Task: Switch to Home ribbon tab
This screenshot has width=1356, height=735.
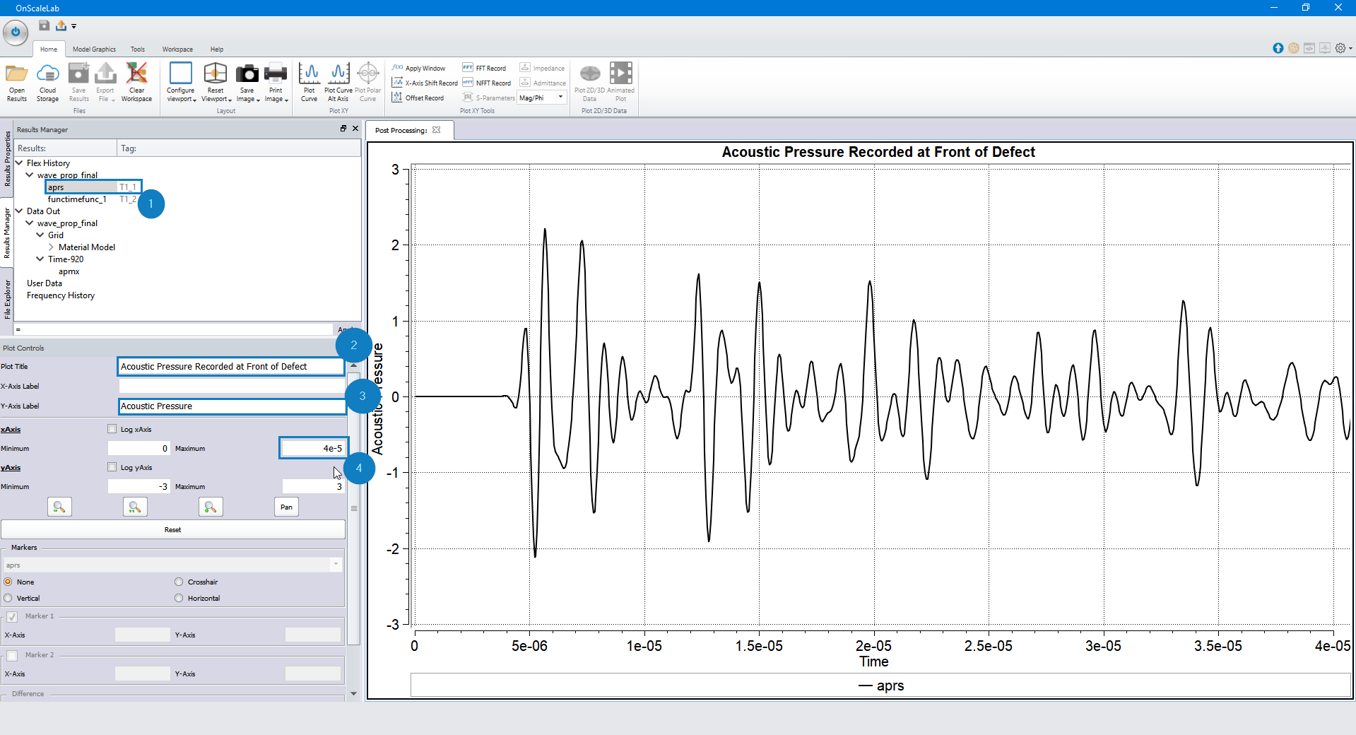Action: tap(49, 49)
